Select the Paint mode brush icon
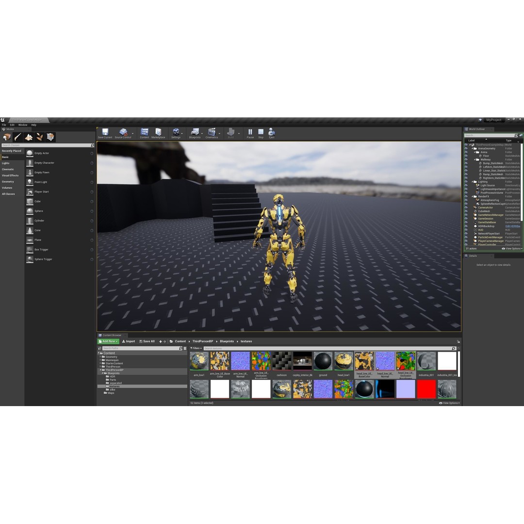The height and width of the screenshot is (524, 524). (x=18, y=137)
